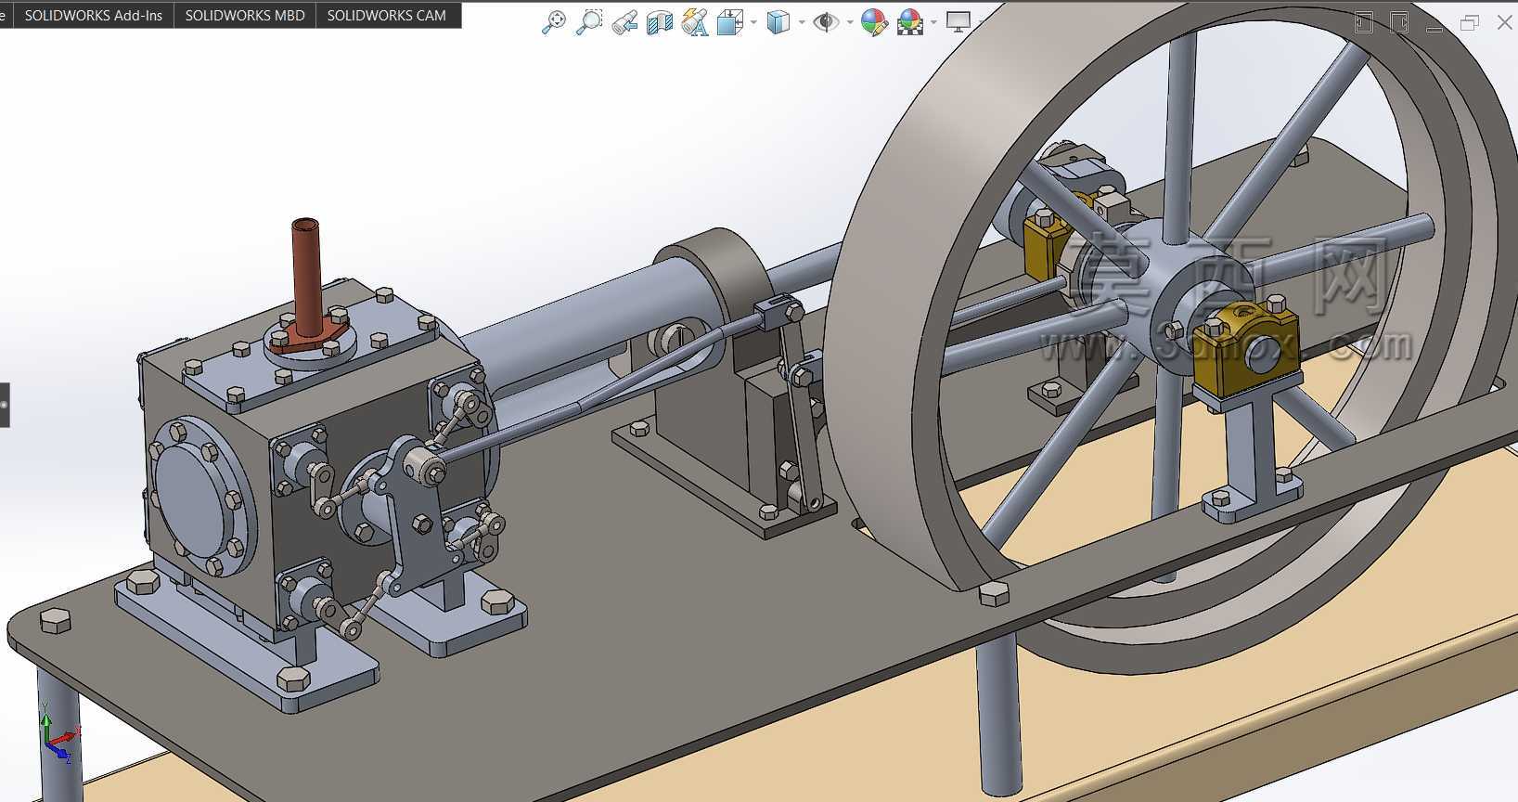Switch to the SOLIDWORKS MBD tab
1518x802 pixels.
tap(245, 15)
